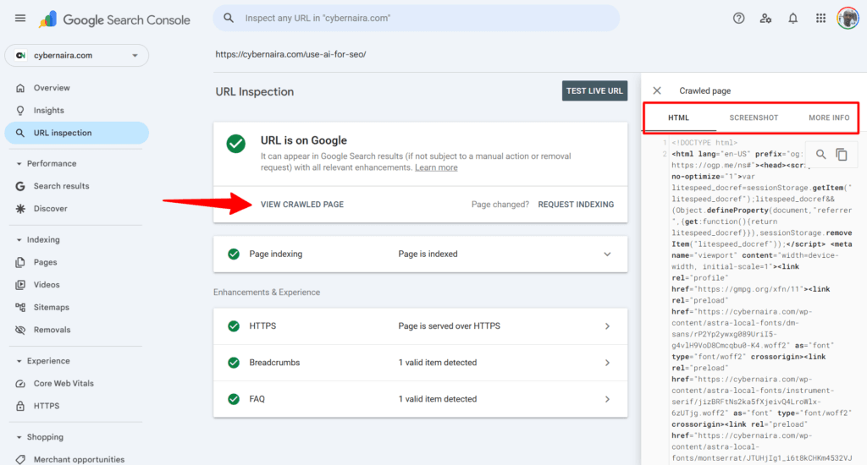This screenshot has height=465, width=867.
Task: Expand the Page indexing details chevron
Action: [607, 254]
